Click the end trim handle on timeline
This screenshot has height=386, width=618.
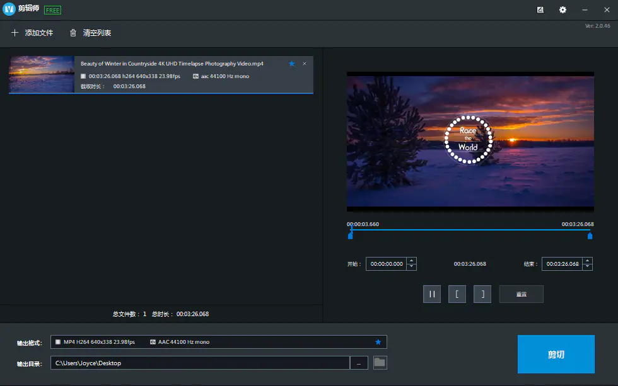pyautogui.click(x=590, y=236)
